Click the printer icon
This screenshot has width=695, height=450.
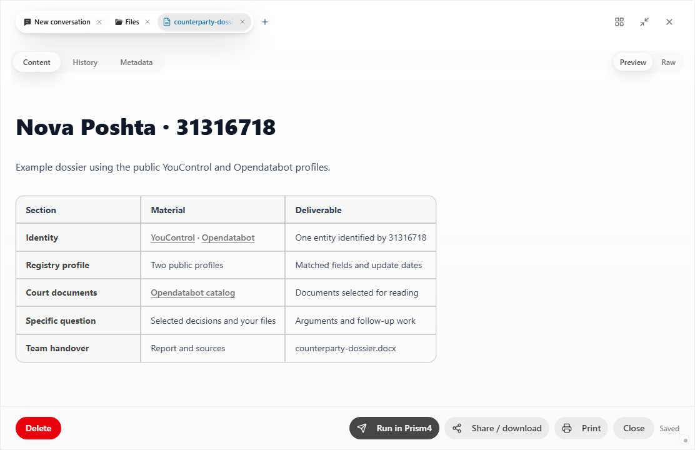(567, 428)
